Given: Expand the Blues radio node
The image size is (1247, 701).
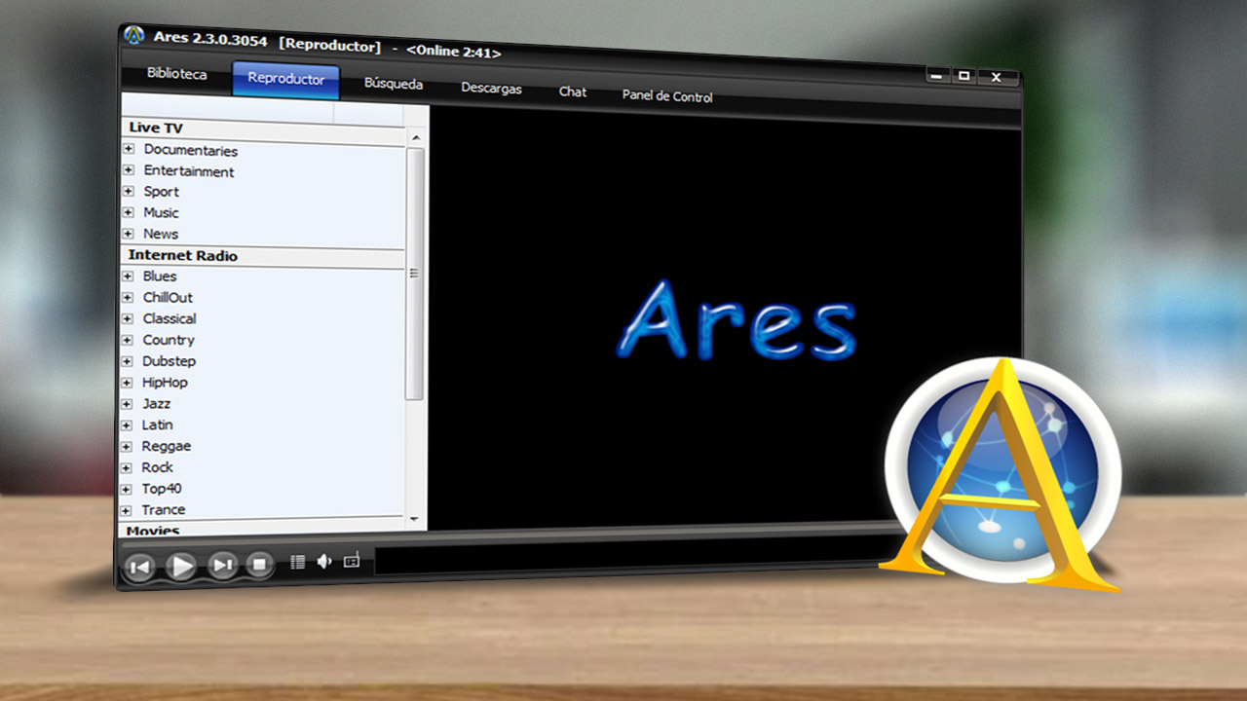Looking at the screenshot, I should click(128, 277).
